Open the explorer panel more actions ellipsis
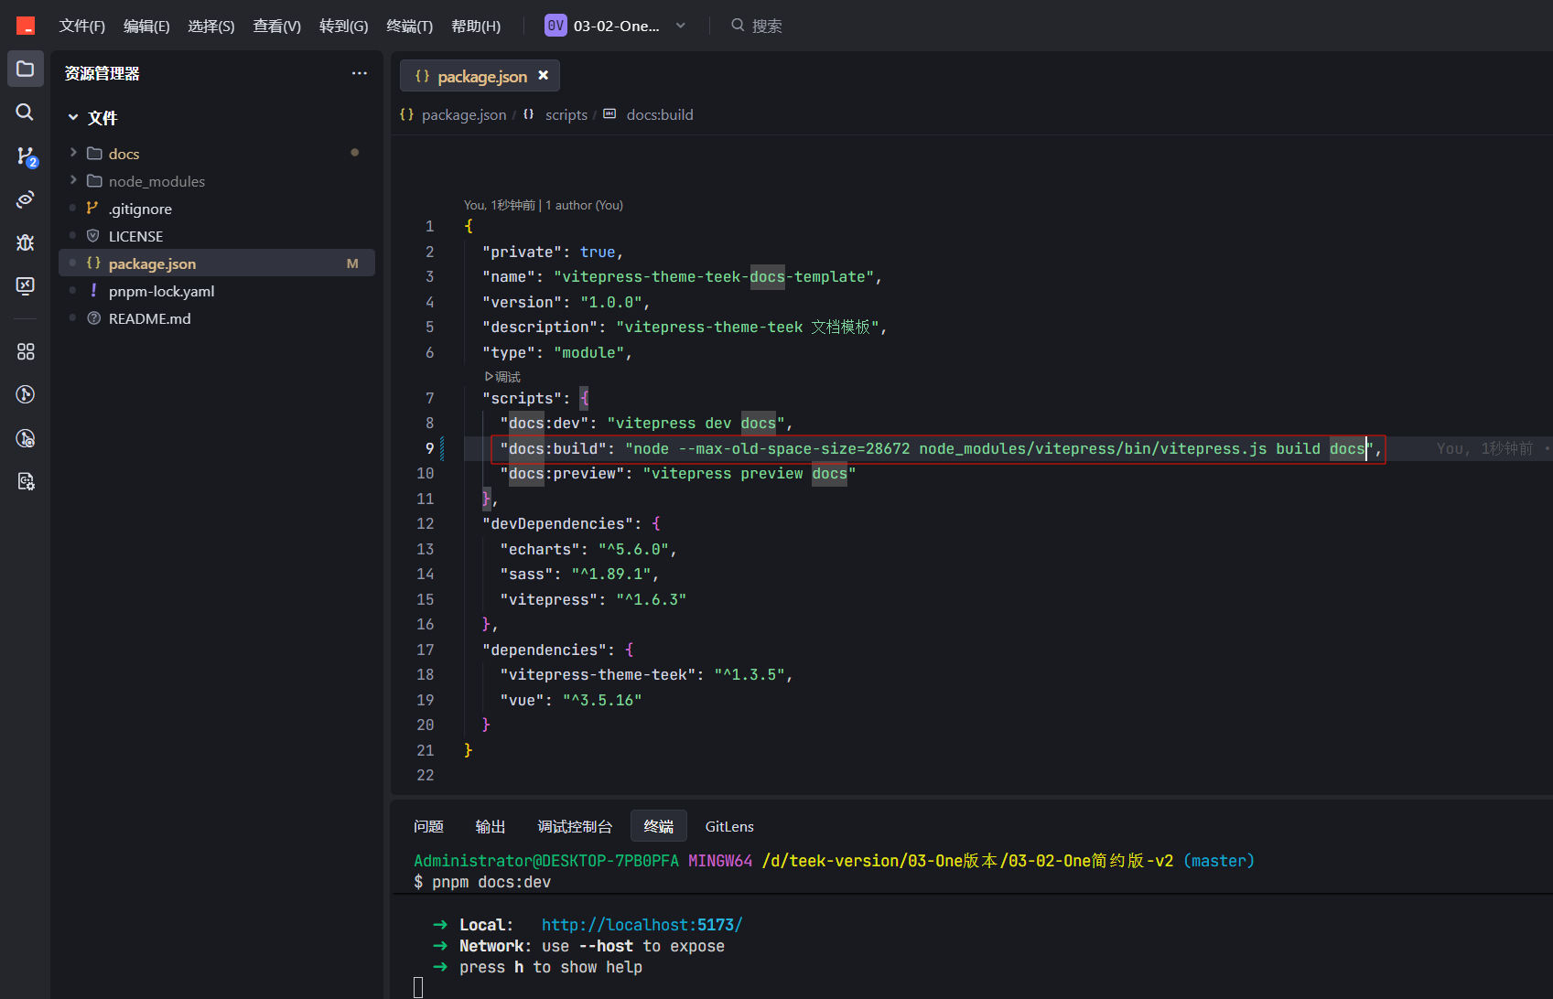This screenshot has width=1553, height=999. (x=360, y=73)
